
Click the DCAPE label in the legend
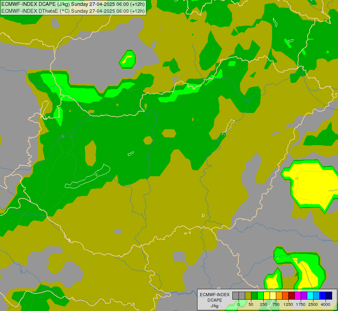tap(215, 300)
